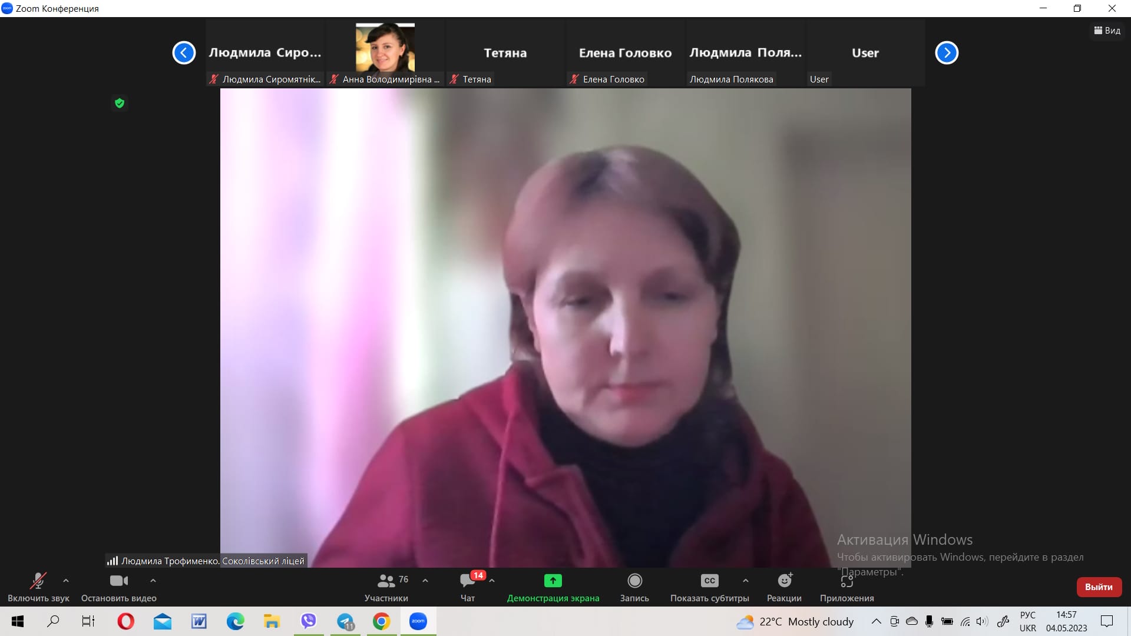Expand chat options arrow
This screenshot has width=1131, height=636.
coord(492,581)
